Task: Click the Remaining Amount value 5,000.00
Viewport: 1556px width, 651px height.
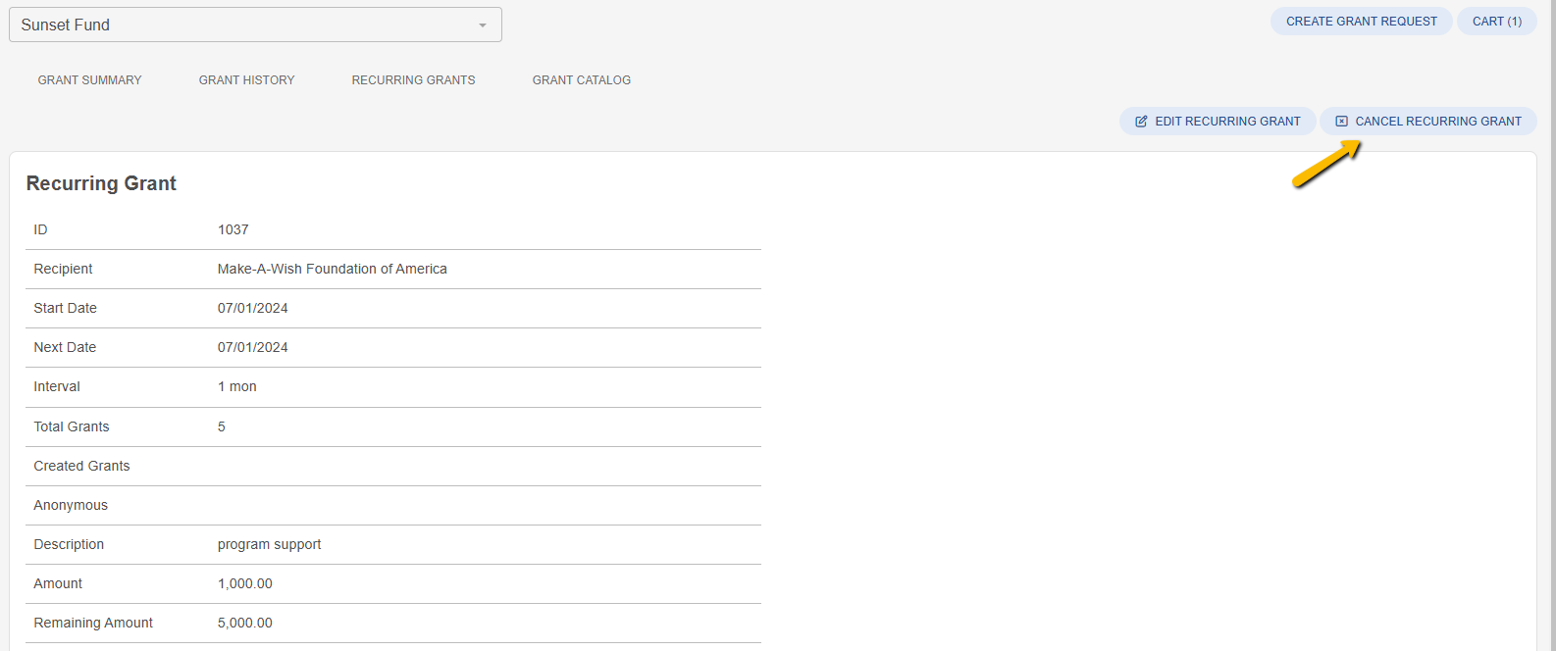Action: [245, 623]
